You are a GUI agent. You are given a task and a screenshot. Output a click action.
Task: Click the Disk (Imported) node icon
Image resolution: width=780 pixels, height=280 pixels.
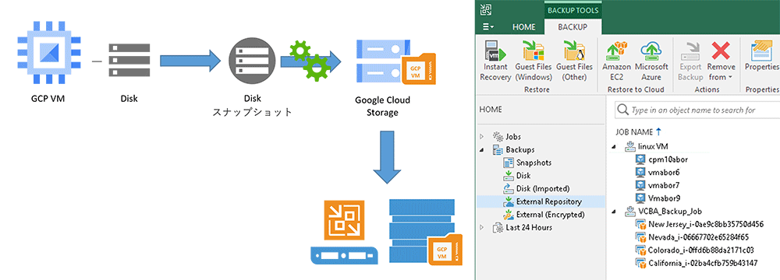tap(509, 189)
